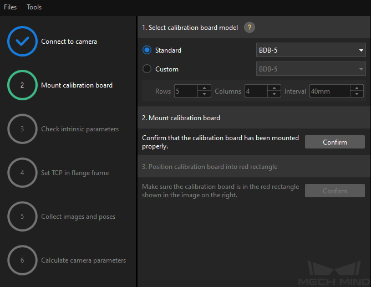
Task: Click step 5 Collect images circle
Action: (22, 216)
